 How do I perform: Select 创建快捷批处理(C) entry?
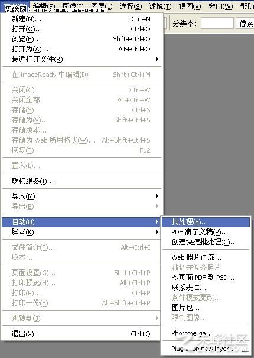[x=206, y=242]
